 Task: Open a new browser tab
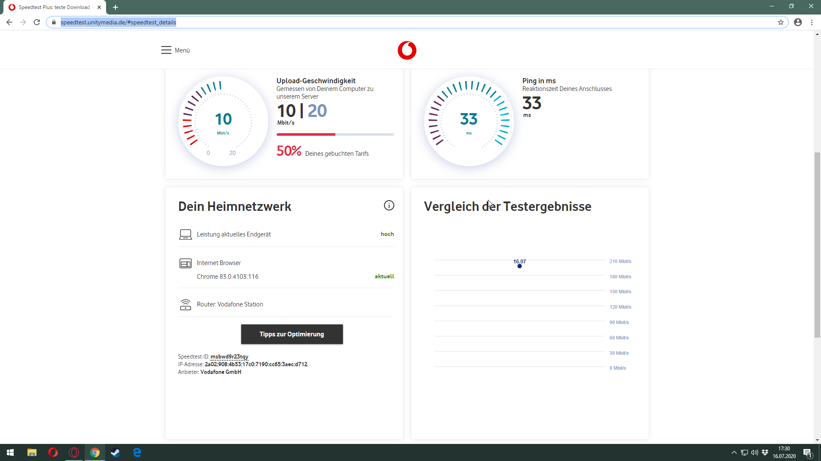115,7
